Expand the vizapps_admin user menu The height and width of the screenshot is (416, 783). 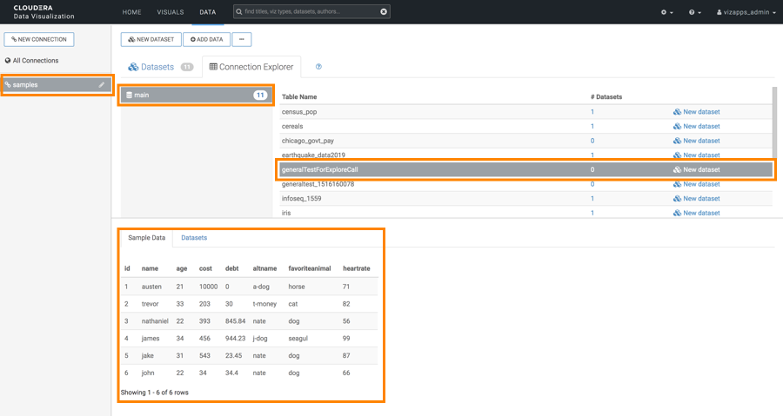coord(745,12)
